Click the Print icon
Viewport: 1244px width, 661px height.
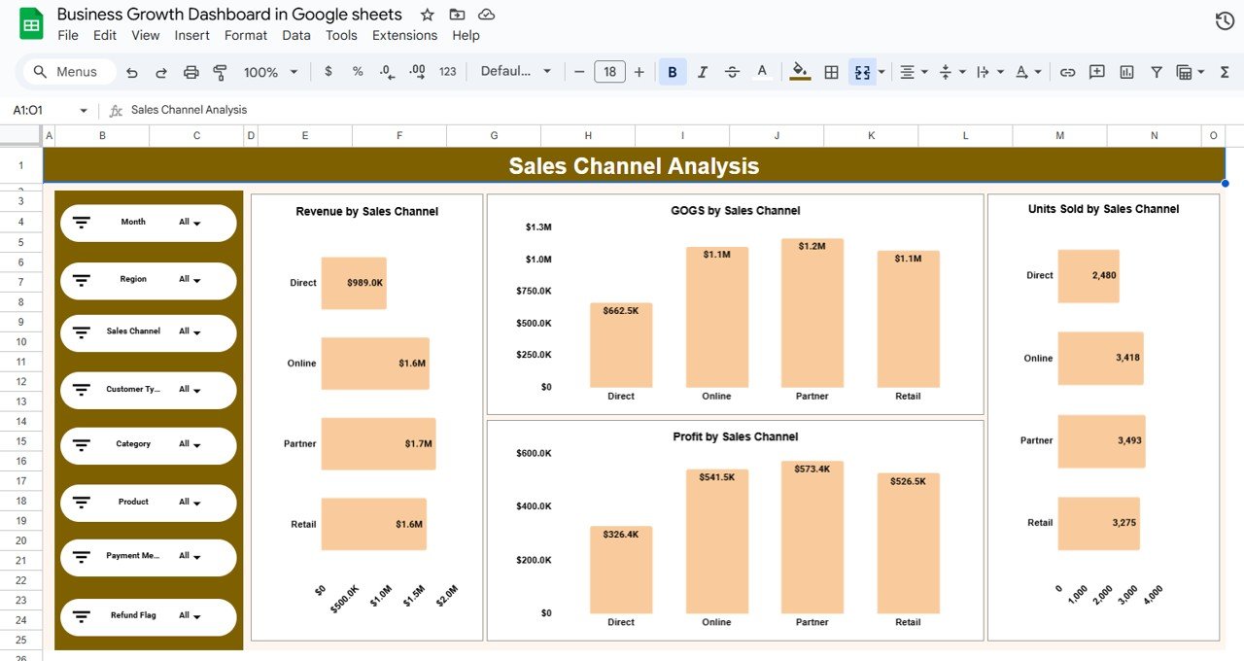[x=190, y=71]
